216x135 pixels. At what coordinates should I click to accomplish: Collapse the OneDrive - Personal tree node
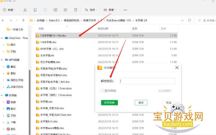2,38
